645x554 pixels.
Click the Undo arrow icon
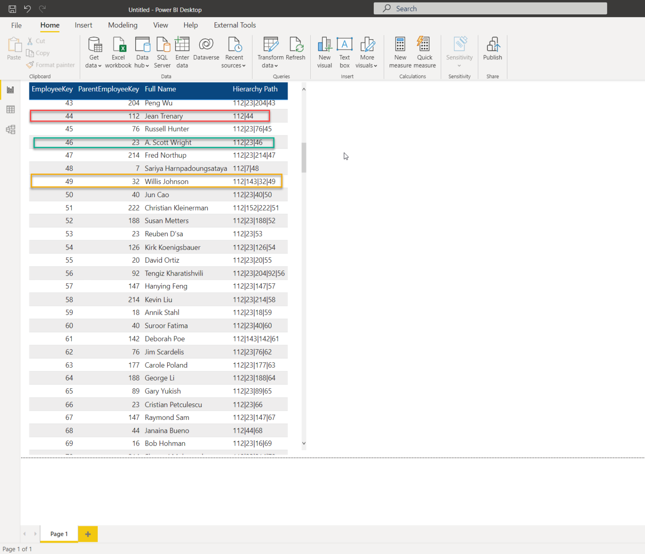(27, 9)
